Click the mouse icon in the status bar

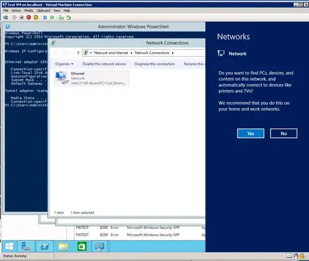pyautogui.click(x=296, y=256)
